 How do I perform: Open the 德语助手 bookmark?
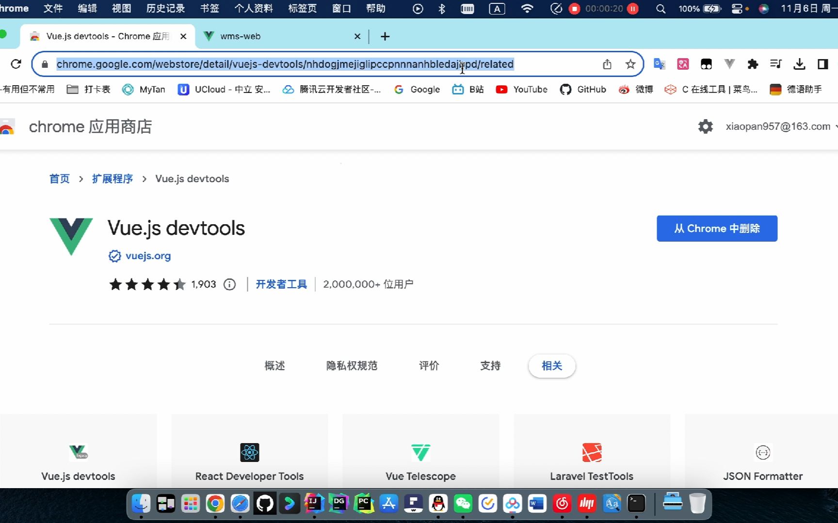tap(796, 90)
